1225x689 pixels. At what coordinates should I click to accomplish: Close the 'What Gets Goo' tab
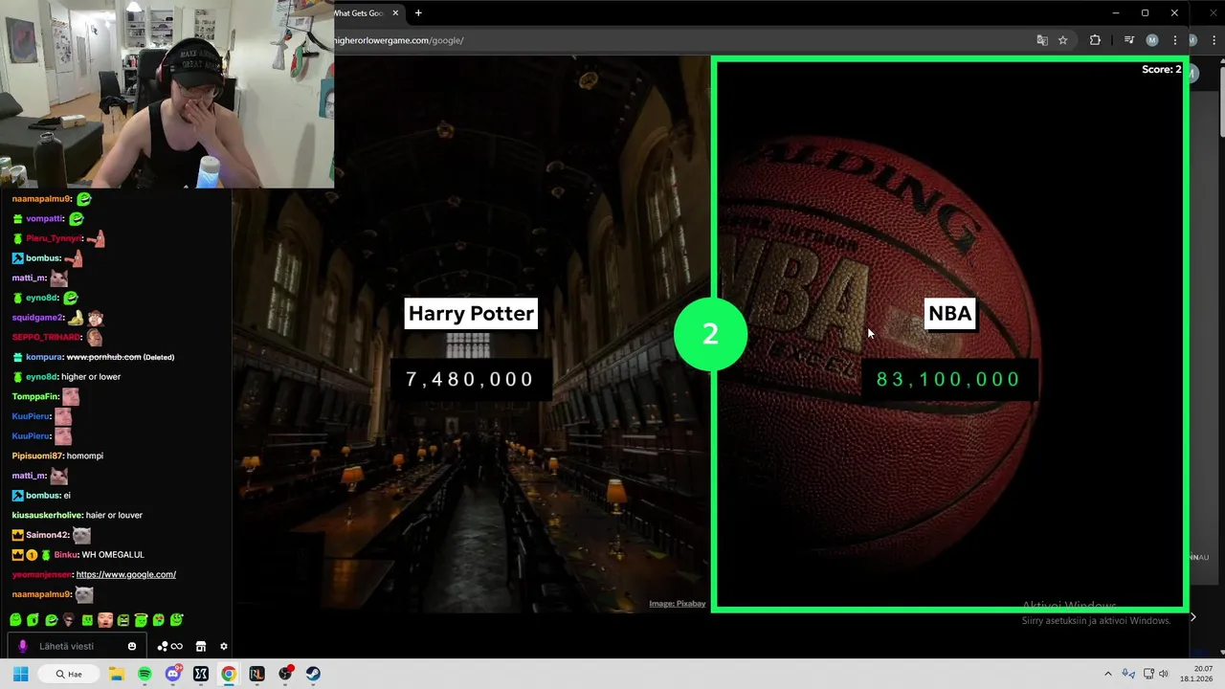[394, 13]
